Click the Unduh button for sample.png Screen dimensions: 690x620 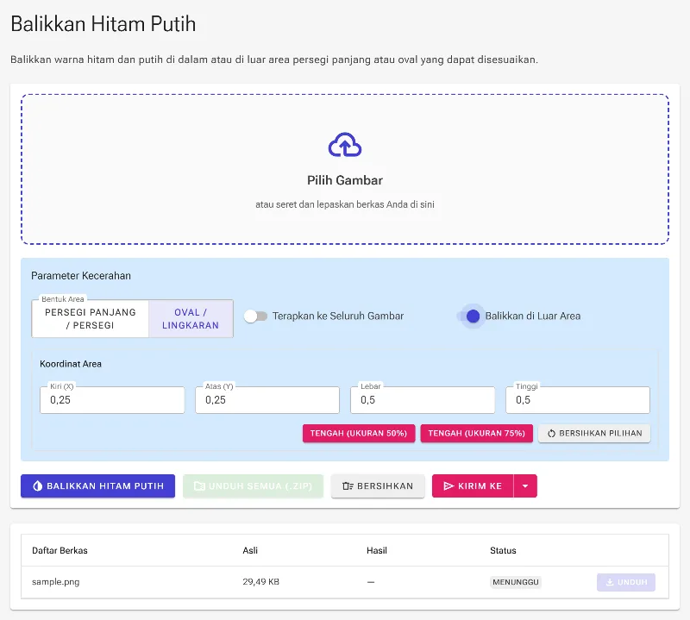[x=626, y=582]
